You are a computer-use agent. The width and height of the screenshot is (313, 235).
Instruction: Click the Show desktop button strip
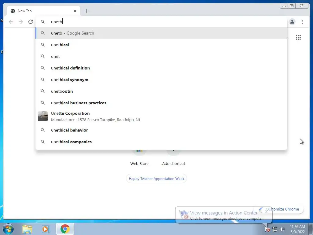pos(311,229)
